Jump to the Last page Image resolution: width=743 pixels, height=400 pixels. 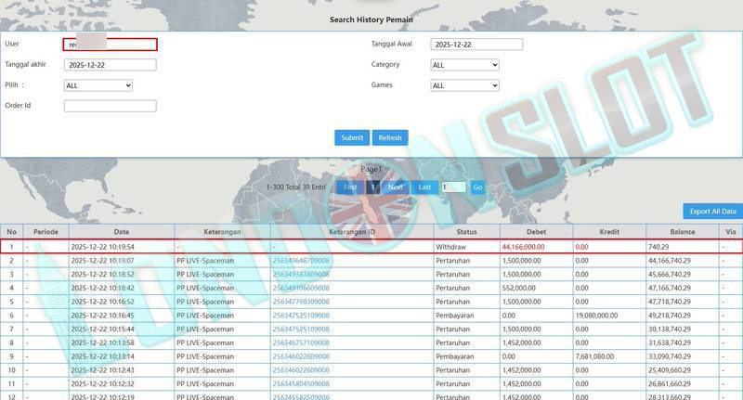424,187
